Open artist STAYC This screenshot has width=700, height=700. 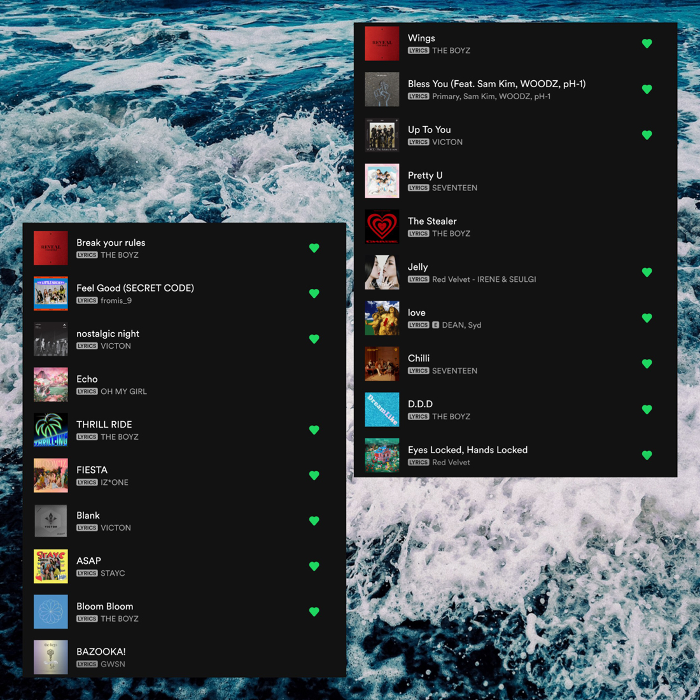(x=113, y=573)
